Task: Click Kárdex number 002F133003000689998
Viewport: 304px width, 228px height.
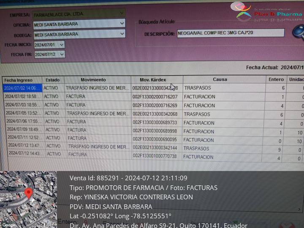Action: click(x=155, y=131)
